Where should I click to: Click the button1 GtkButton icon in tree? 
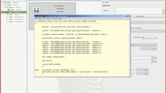click(7, 7)
